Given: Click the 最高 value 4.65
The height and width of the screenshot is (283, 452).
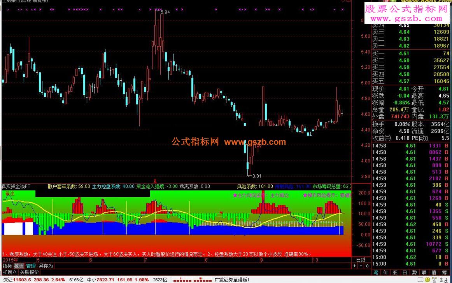Looking at the screenshot, I should [444, 96].
